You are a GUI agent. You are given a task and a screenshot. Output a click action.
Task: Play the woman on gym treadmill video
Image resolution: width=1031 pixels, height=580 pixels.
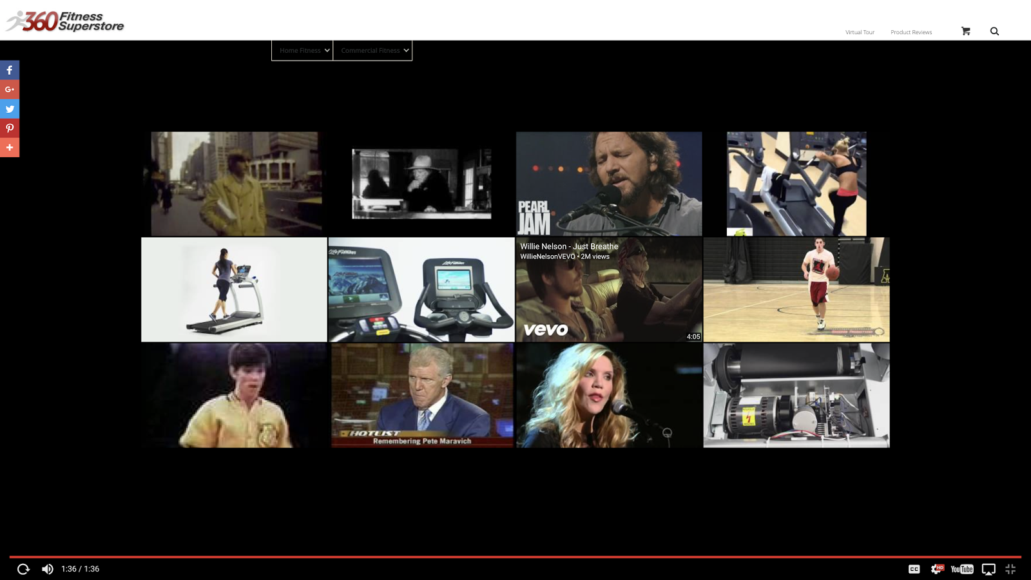pyautogui.click(x=796, y=184)
